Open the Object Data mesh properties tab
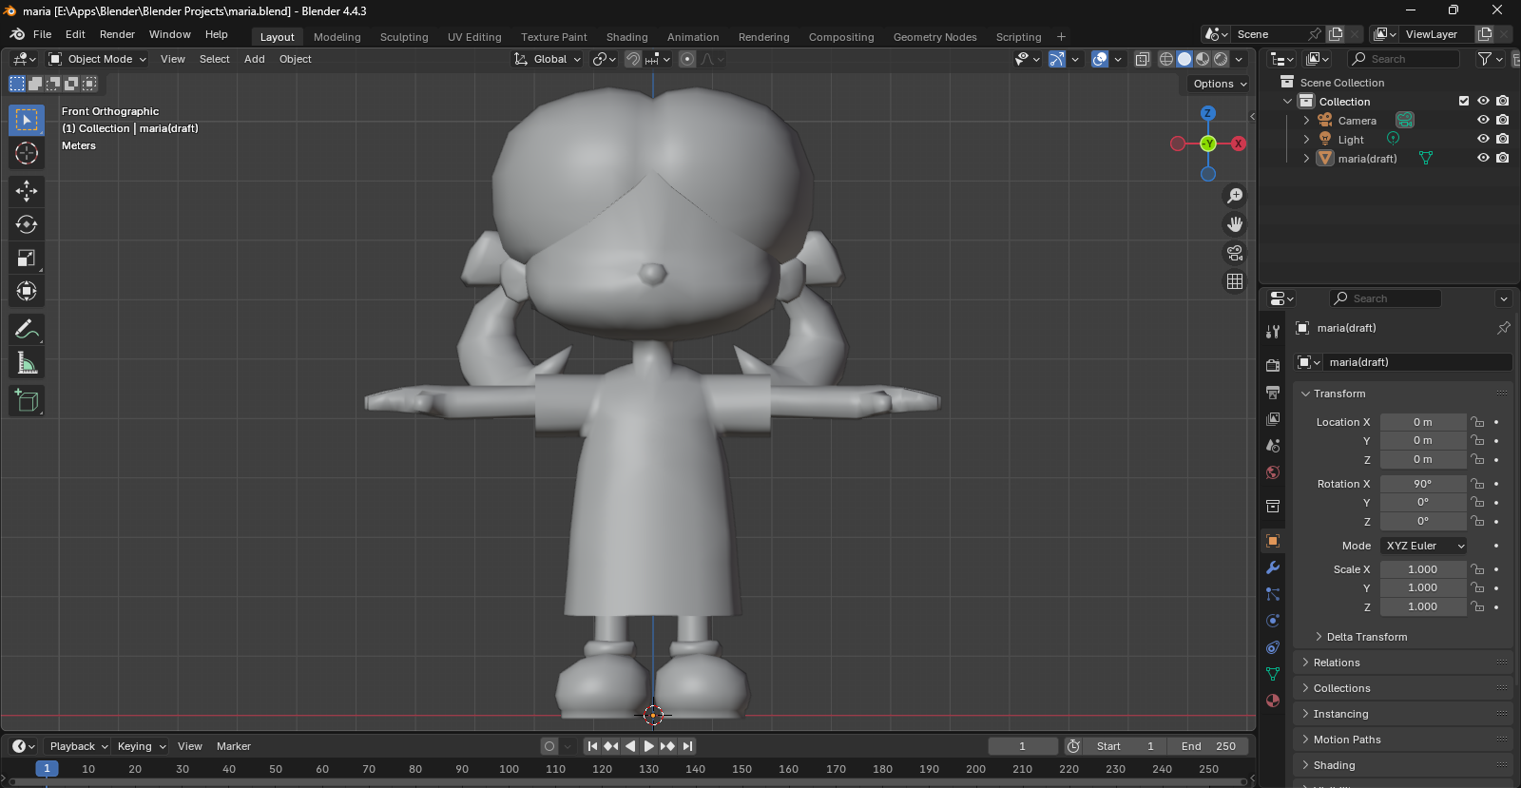1521x788 pixels. coord(1273,674)
